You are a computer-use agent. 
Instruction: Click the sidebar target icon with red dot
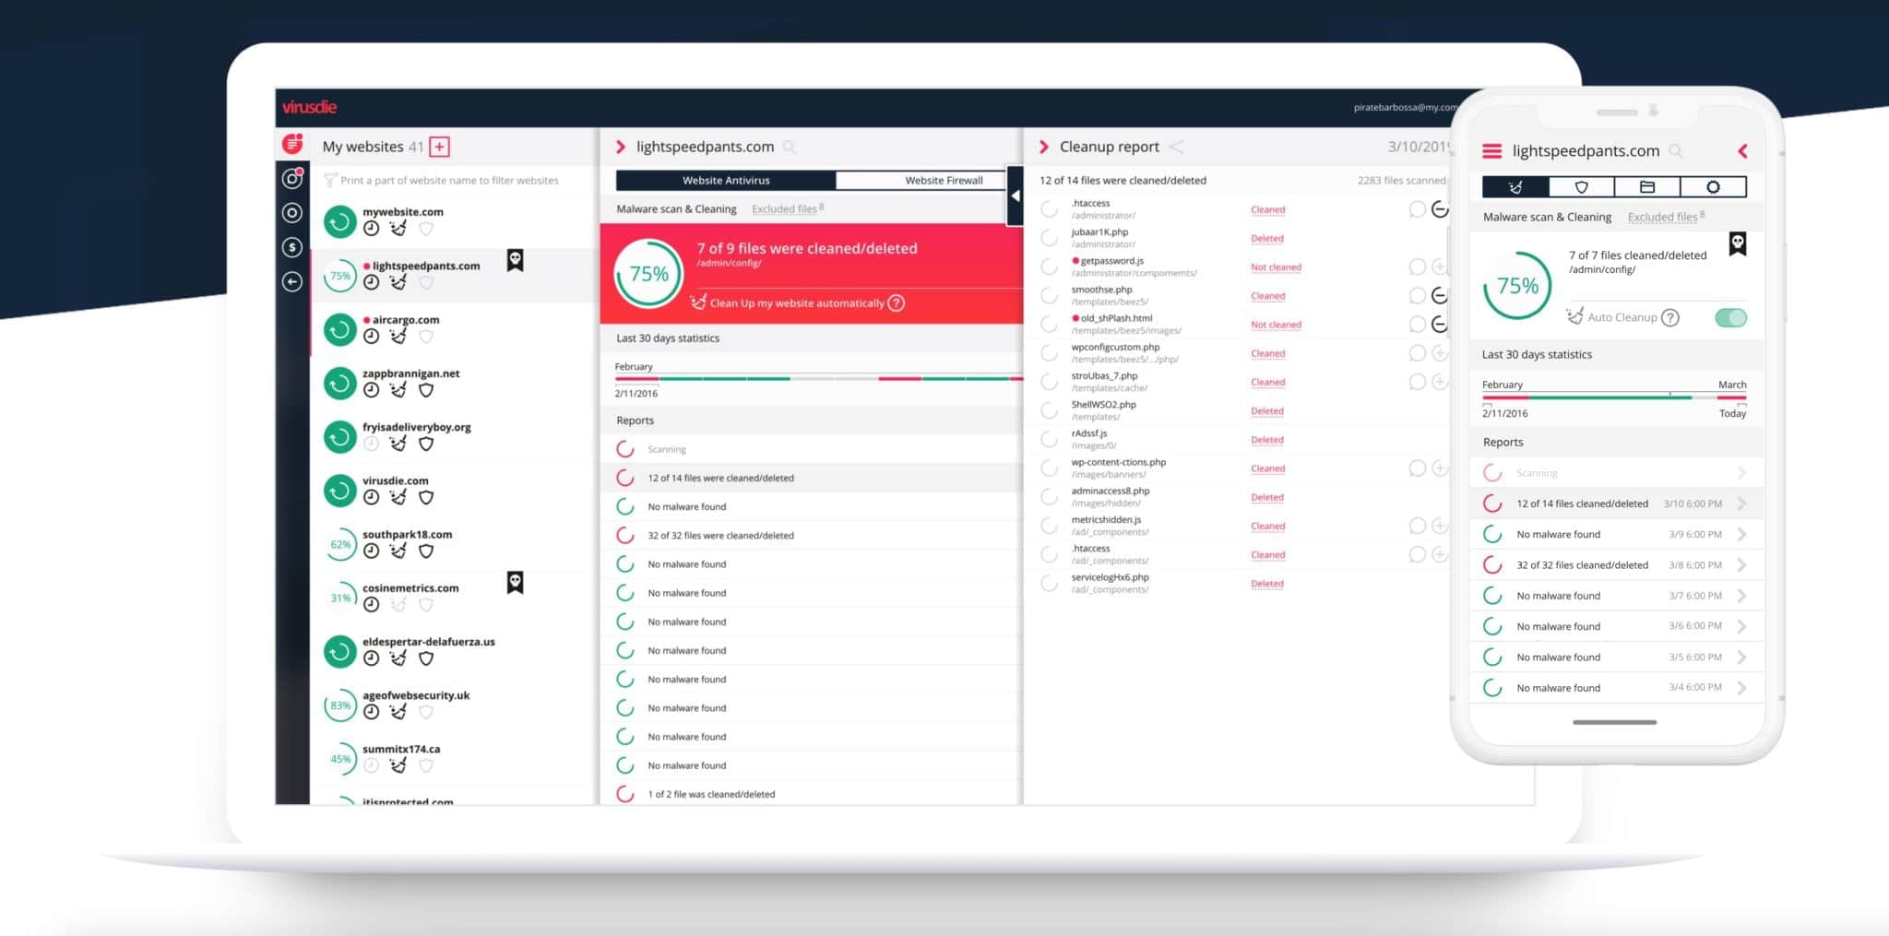pyautogui.click(x=292, y=179)
